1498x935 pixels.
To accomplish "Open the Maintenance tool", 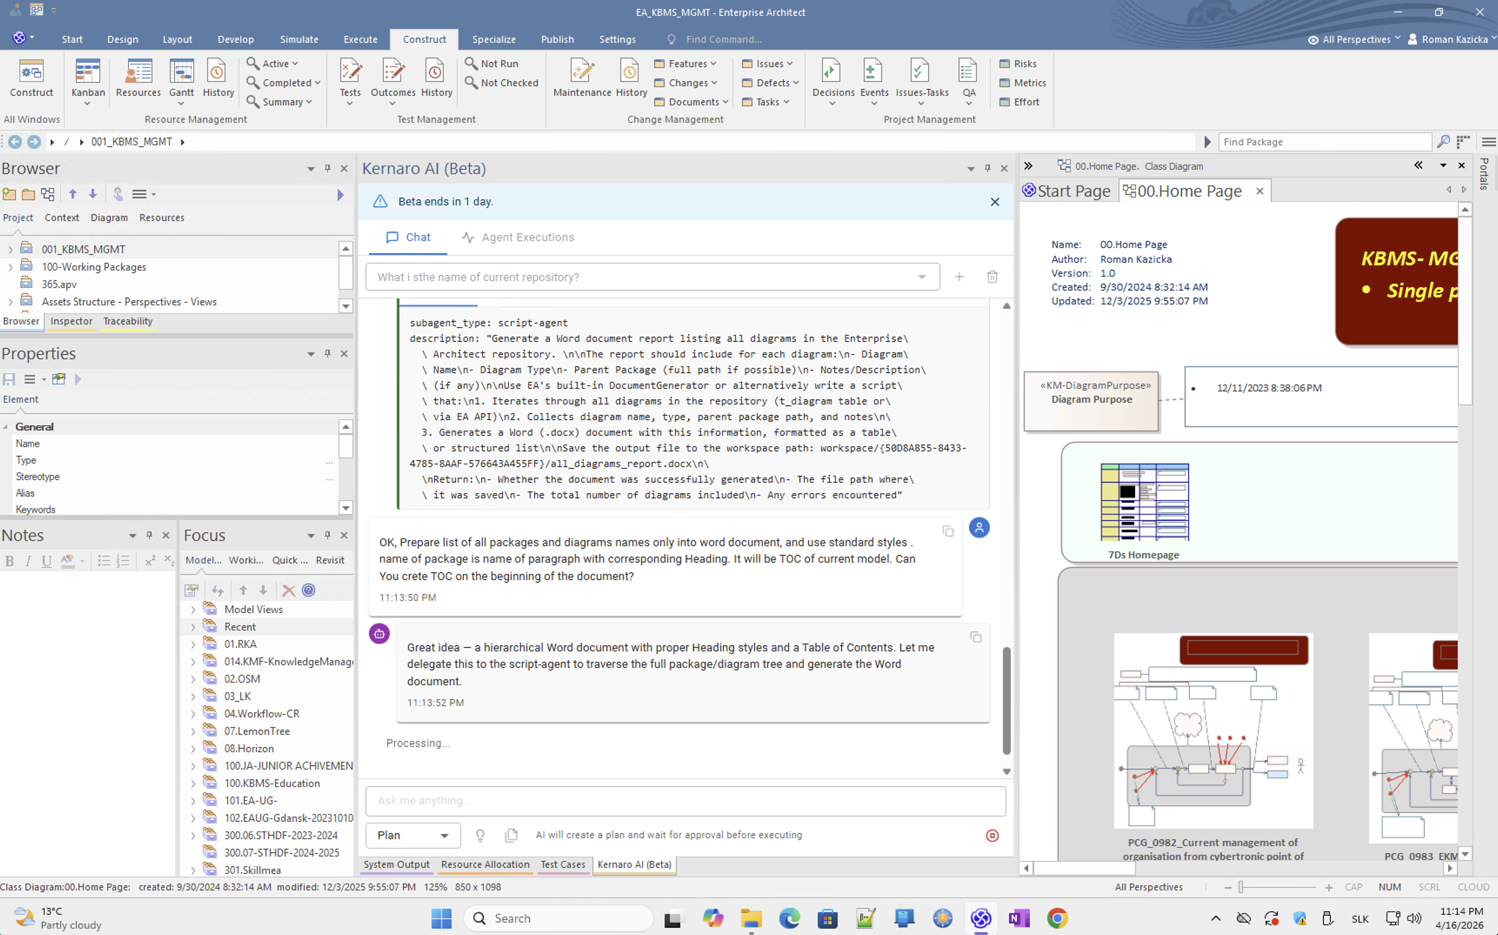I will tap(582, 79).
